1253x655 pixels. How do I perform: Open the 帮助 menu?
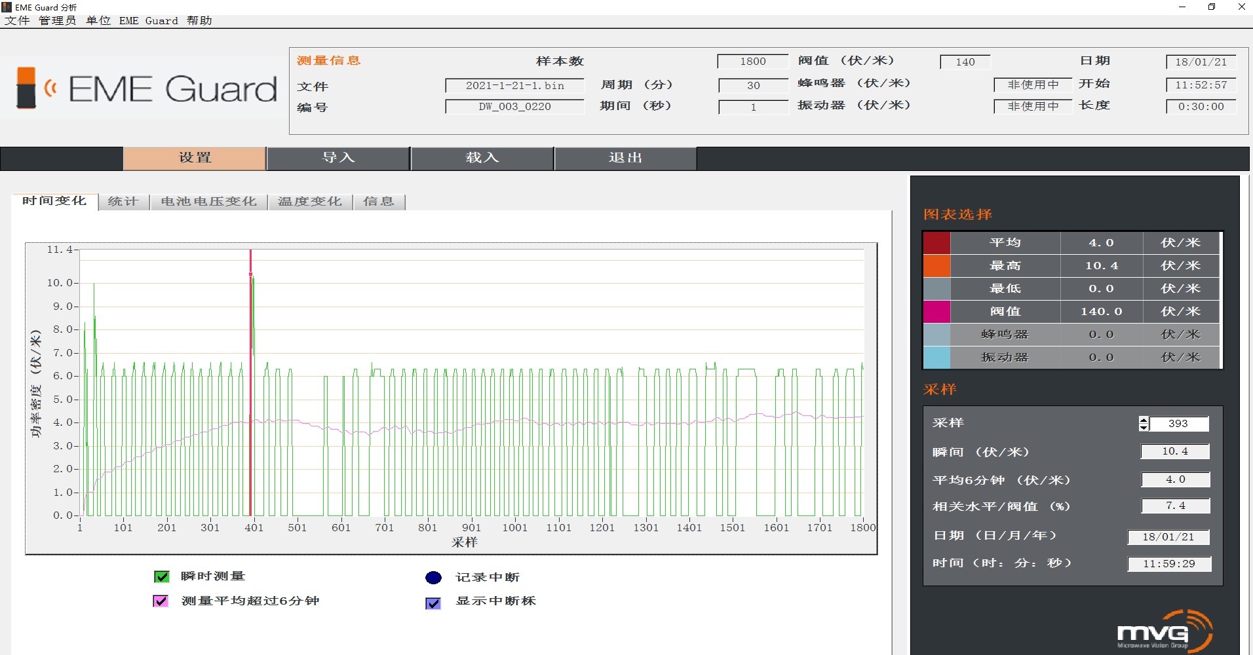(199, 20)
